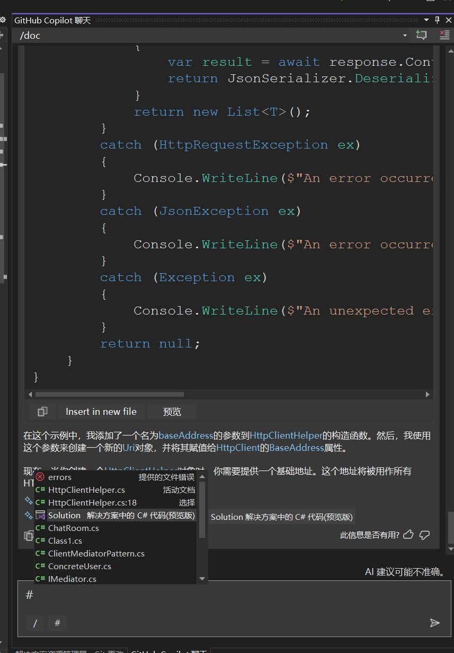Clear the Copilot chat thread list

pos(444,35)
